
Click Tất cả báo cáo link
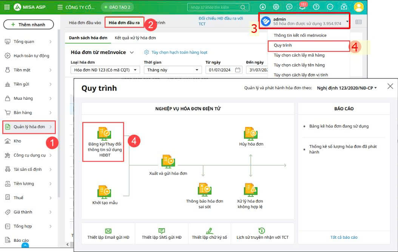tap(344, 237)
